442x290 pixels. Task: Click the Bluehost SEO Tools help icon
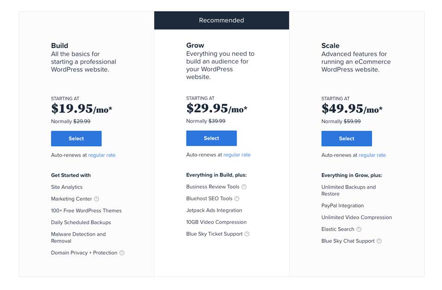[x=237, y=199]
